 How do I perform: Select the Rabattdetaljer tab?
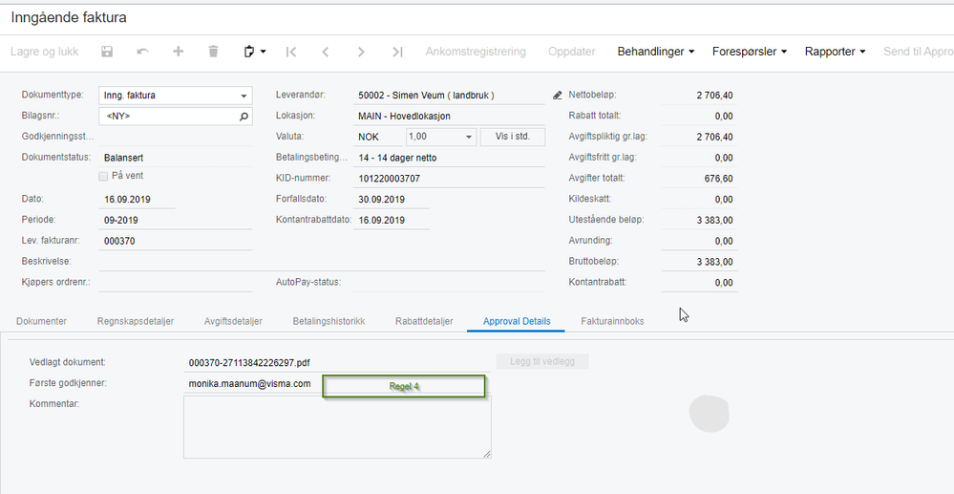[x=424, y=321]
